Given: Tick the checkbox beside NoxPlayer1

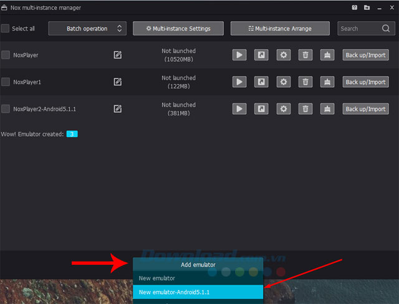Looking at the screenshot, I should pyautogui.click(x=6, y=82).
